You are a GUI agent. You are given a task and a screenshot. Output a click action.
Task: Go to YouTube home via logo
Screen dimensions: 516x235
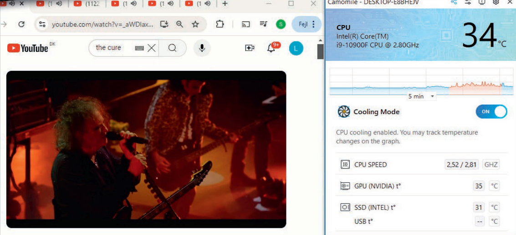point(28,48)
